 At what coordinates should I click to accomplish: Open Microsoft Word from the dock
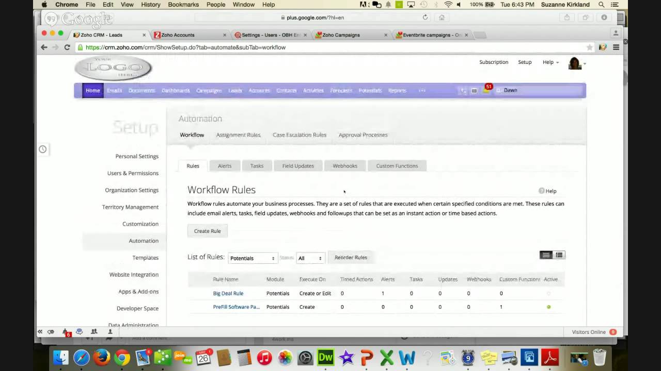(x=407, y=357)
